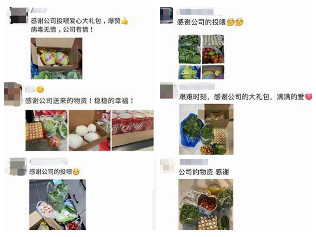View the Coca-Cola cans photo
This screenshot has width=316, height=237.
coord(133,130)
